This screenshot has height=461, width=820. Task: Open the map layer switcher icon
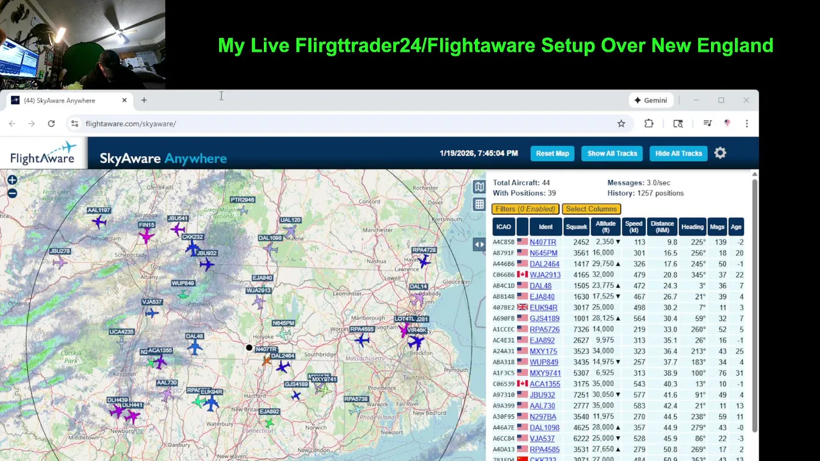(479, 186)
